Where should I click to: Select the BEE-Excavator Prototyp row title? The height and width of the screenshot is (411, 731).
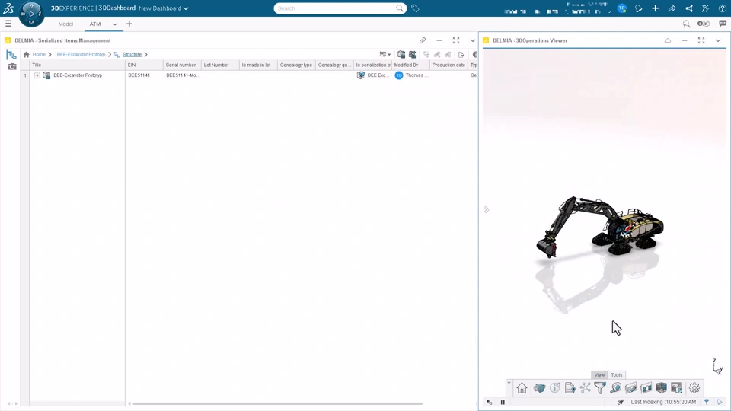(x=78, y=75)
